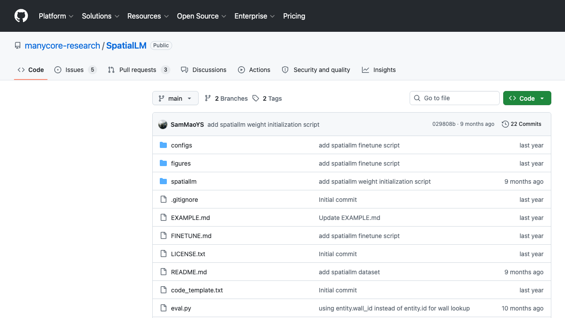Open the spatiallm folder name link
The image size is (565, 318).
coord(184,182)
